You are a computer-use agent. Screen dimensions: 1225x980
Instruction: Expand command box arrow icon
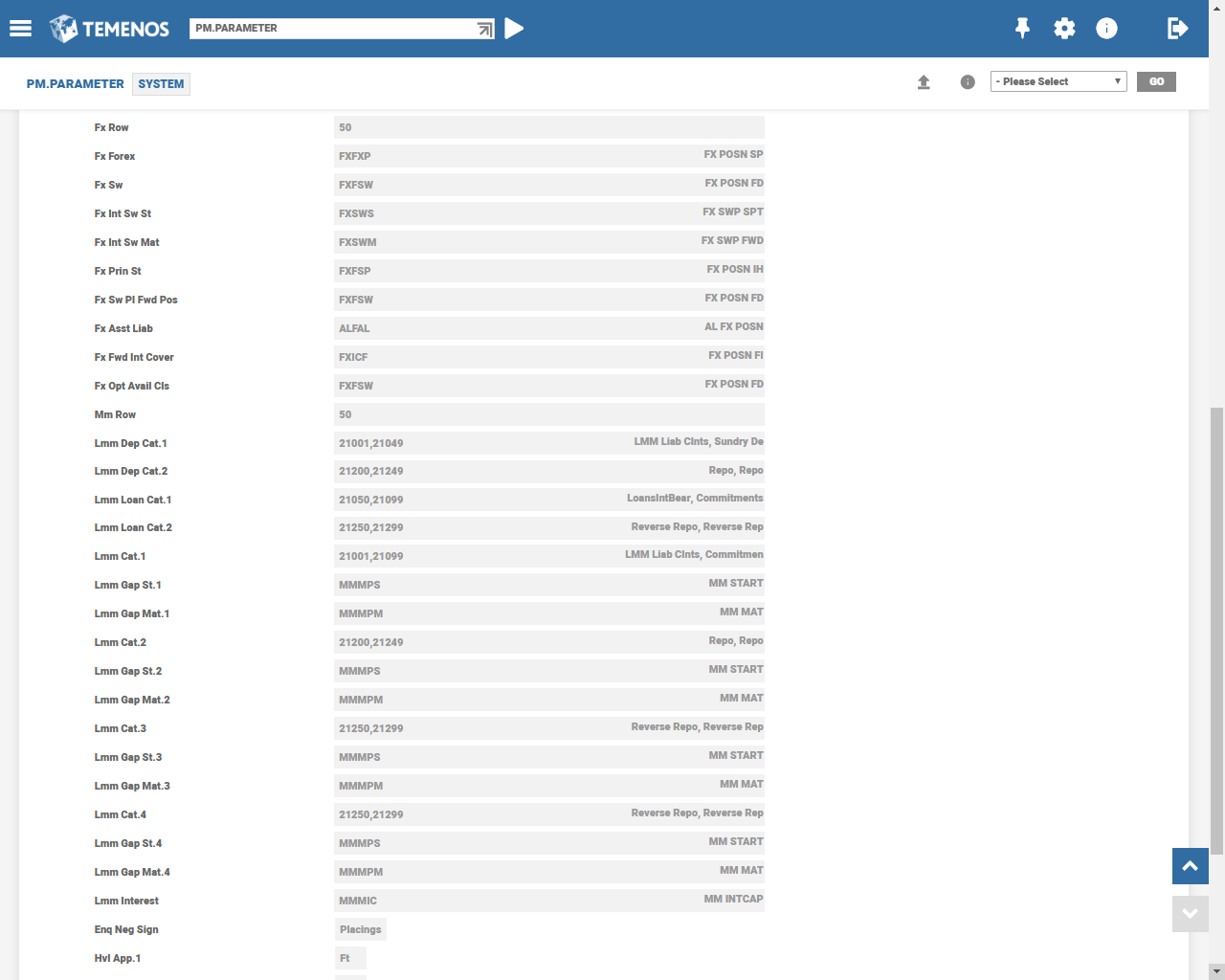(x=485, y=30)
